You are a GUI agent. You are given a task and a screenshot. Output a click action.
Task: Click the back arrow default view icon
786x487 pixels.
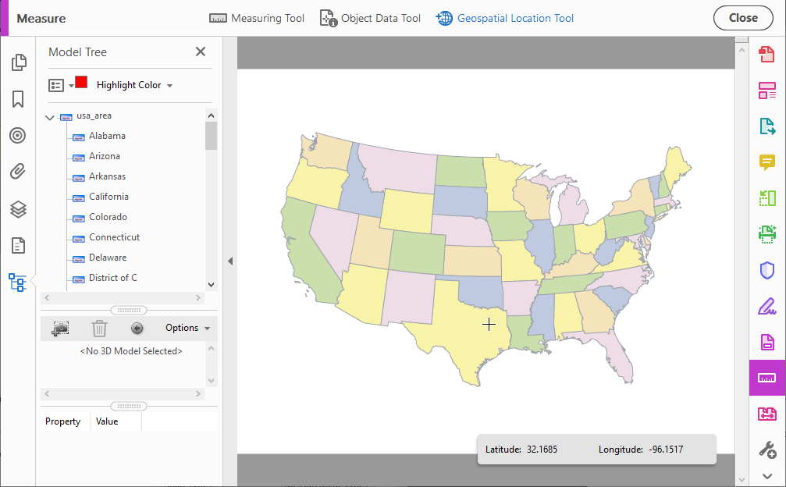click(137, 328)
